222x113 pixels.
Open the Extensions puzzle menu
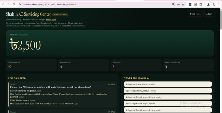pyautogui.click(x=201, y=4)
